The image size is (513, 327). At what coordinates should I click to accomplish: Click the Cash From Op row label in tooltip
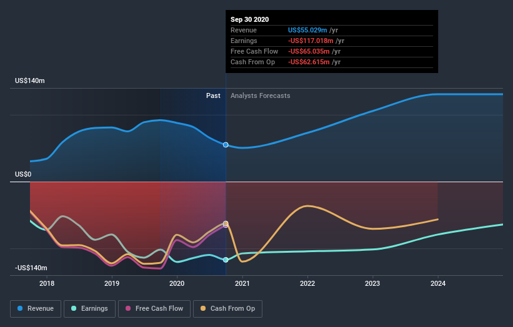[253, 62]
